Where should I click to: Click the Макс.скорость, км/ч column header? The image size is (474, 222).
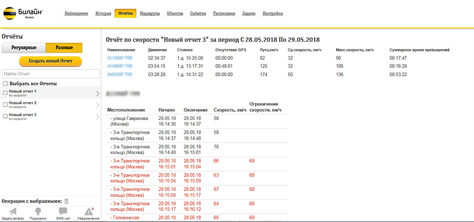(355, 50)
